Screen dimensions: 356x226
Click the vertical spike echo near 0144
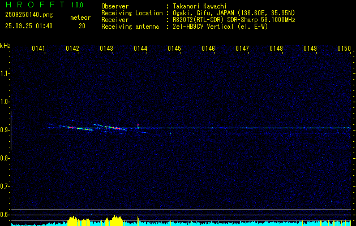click(138, 126)
